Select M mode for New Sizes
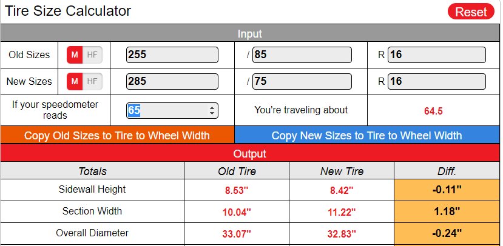This screenshot has height=246, width=503. click(75, 81)
